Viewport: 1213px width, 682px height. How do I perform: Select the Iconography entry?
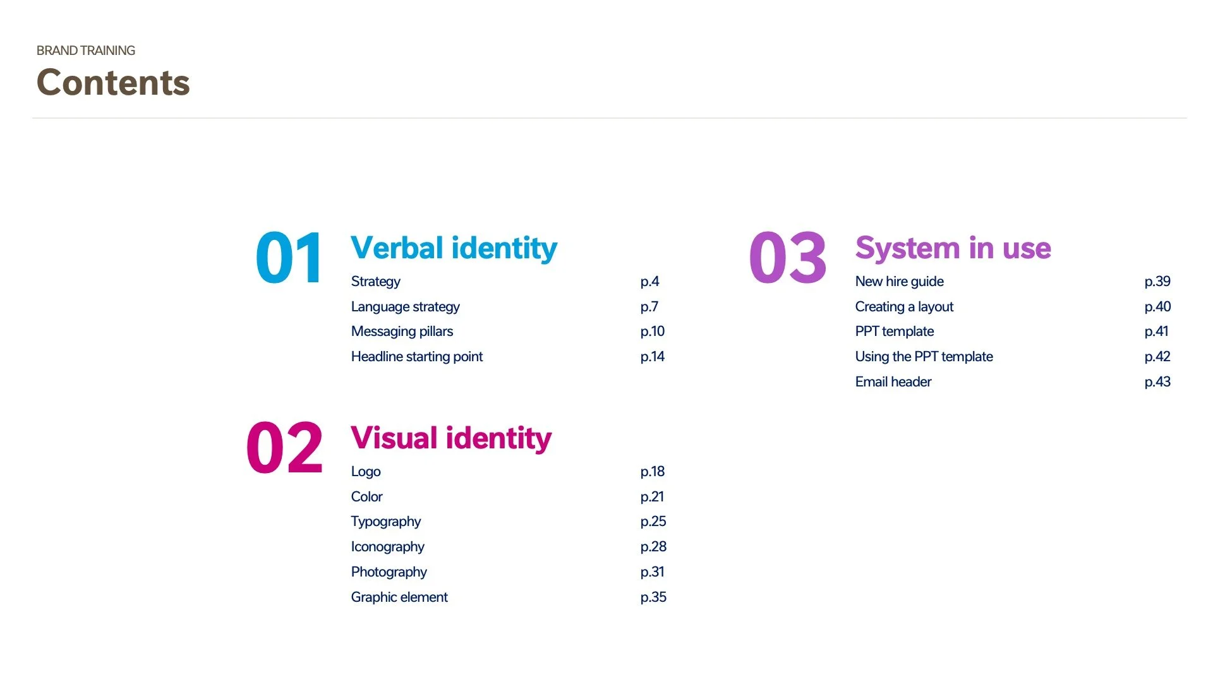(x=387, y=547)
